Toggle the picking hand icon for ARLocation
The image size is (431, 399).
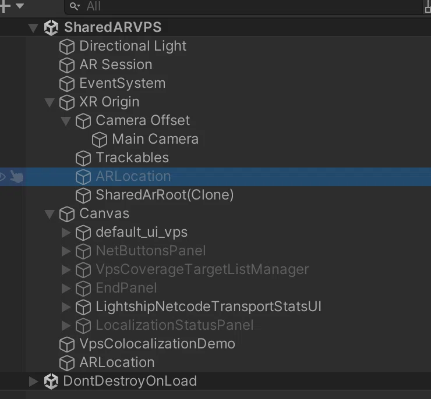(x=16, y=176)
